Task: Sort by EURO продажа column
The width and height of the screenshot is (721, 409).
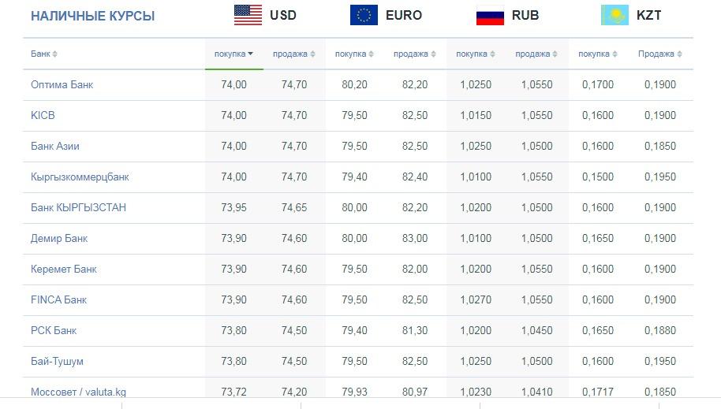Action: (414, 54)
